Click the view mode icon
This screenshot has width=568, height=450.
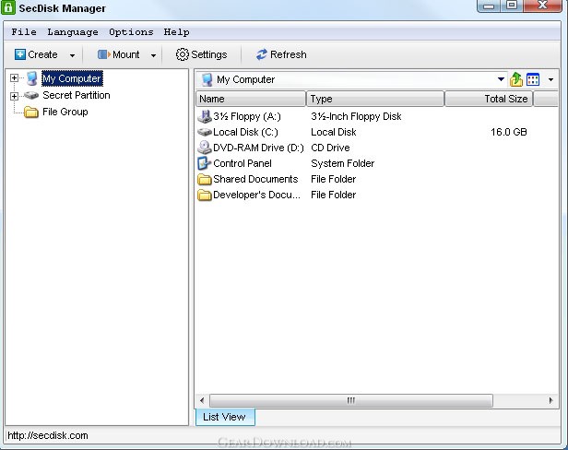533,79
